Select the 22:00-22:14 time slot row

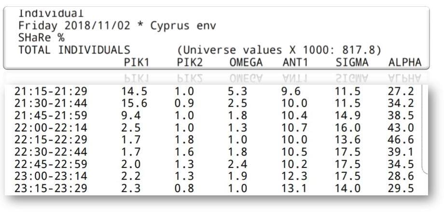pyautogui.click(x=214, y=128)
